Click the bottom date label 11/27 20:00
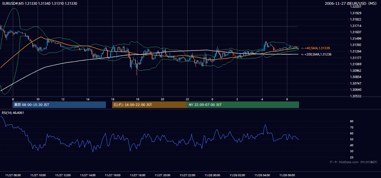 [162, 175]
